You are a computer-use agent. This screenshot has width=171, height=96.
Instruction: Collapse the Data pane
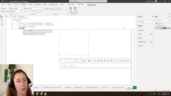point(170,17)
